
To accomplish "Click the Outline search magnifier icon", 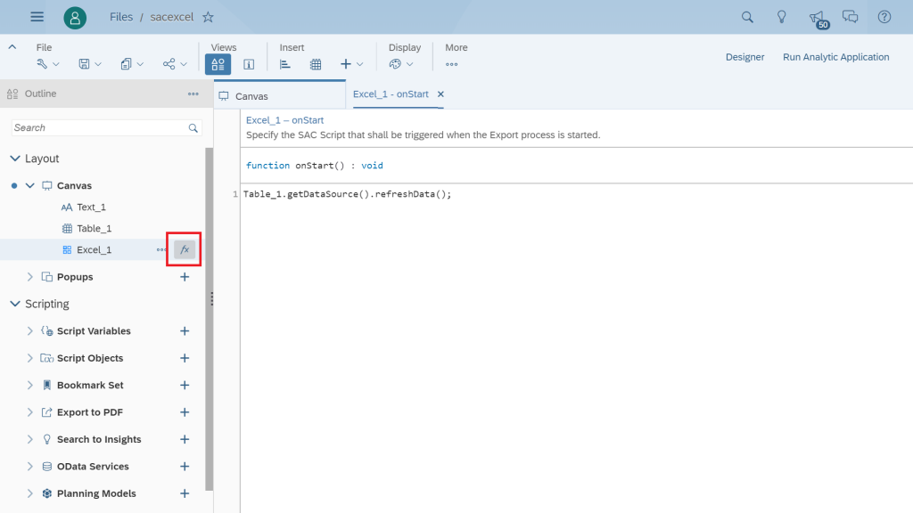I will click(193, 128).
